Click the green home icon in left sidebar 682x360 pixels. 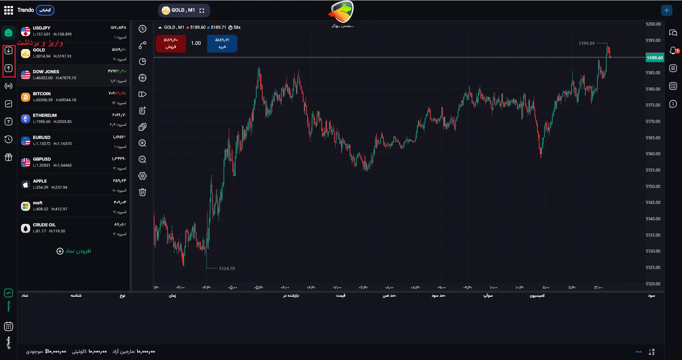tap(9, 33)
